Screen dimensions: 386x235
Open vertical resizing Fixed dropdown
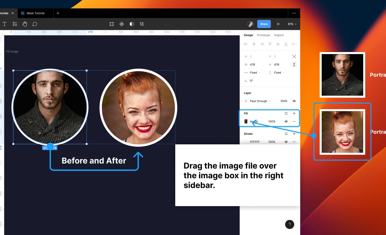pyautogui.click(x=279, y=73)
